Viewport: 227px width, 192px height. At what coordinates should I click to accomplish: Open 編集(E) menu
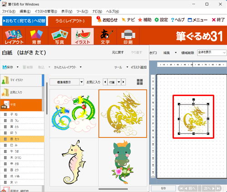tap(25, 11)
